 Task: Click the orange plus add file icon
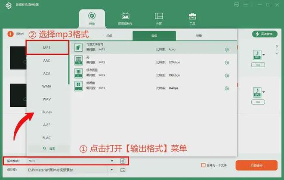[x=10, y=34]
